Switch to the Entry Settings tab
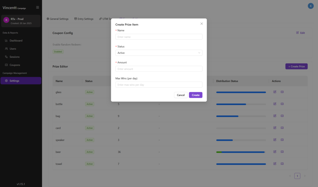This screenshot has width=318, height=187. click(x=84, y=19)
